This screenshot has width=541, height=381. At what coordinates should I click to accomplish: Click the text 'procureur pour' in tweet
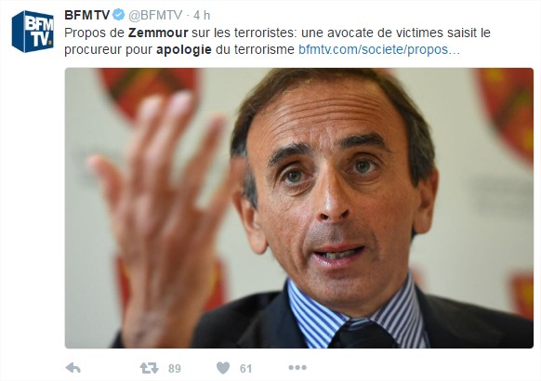point(109,50)
